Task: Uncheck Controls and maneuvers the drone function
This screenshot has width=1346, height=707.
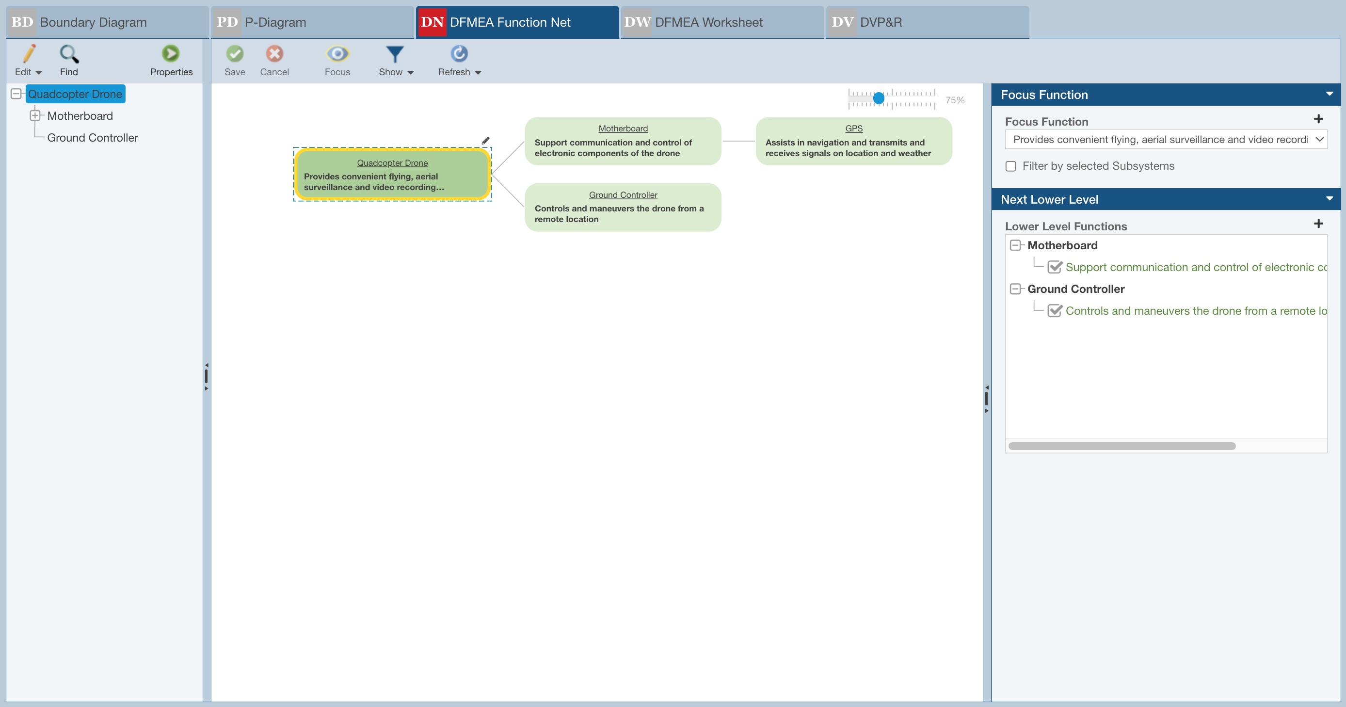Action: 1055,311
